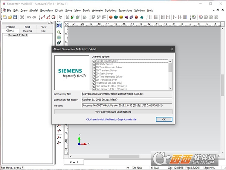Select the View 1 bottom tab
The image size is (226, 170).
pos(74,162)
